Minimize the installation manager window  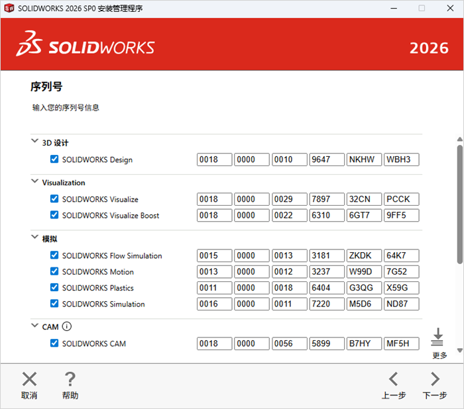(394, 9)
